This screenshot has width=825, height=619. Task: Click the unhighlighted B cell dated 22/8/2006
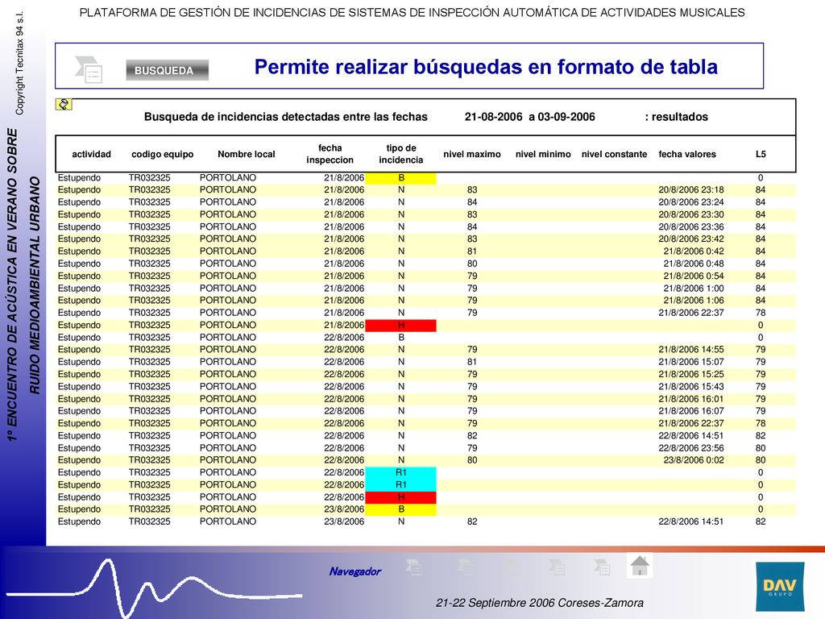[x=401, y=338]
